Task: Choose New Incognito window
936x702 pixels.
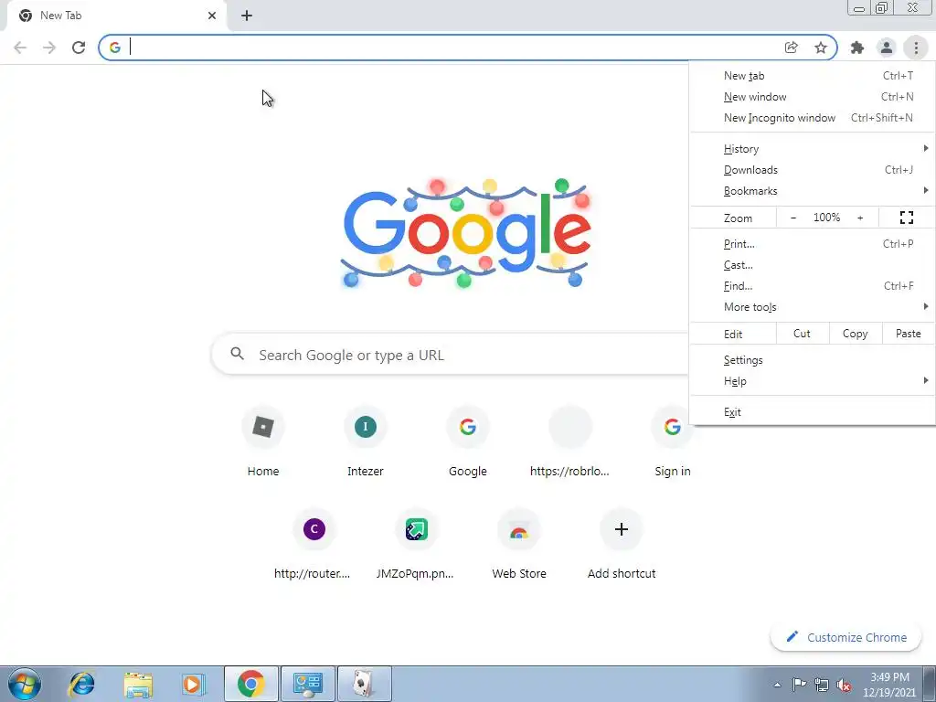Action: (x=813, y=118)
